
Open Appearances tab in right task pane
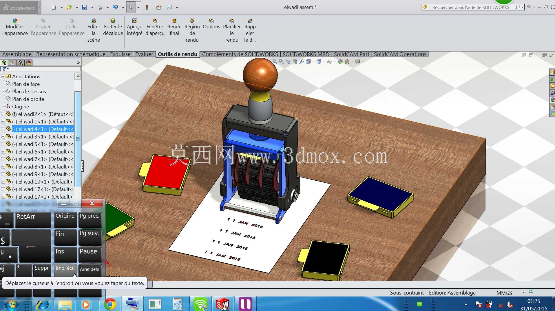click(x=552, y=100)
